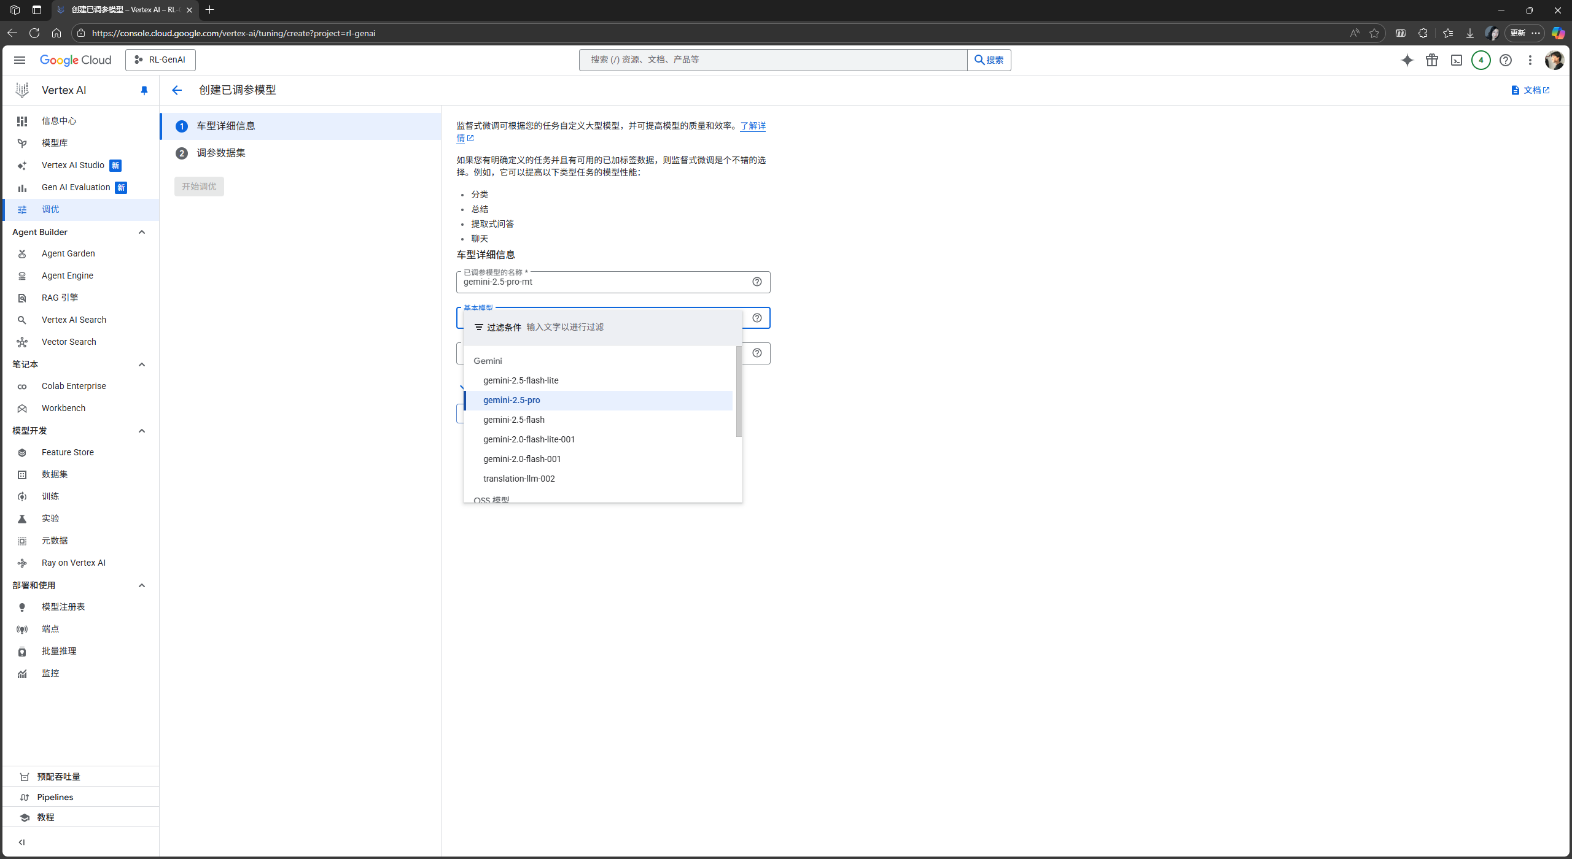Select step 1 车型详细信息

click(300, 126)
